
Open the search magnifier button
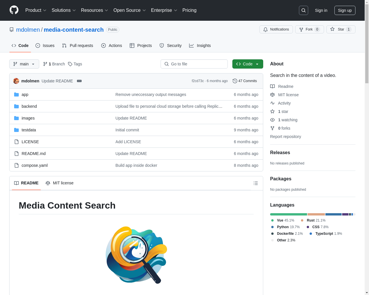click(304, 10)
